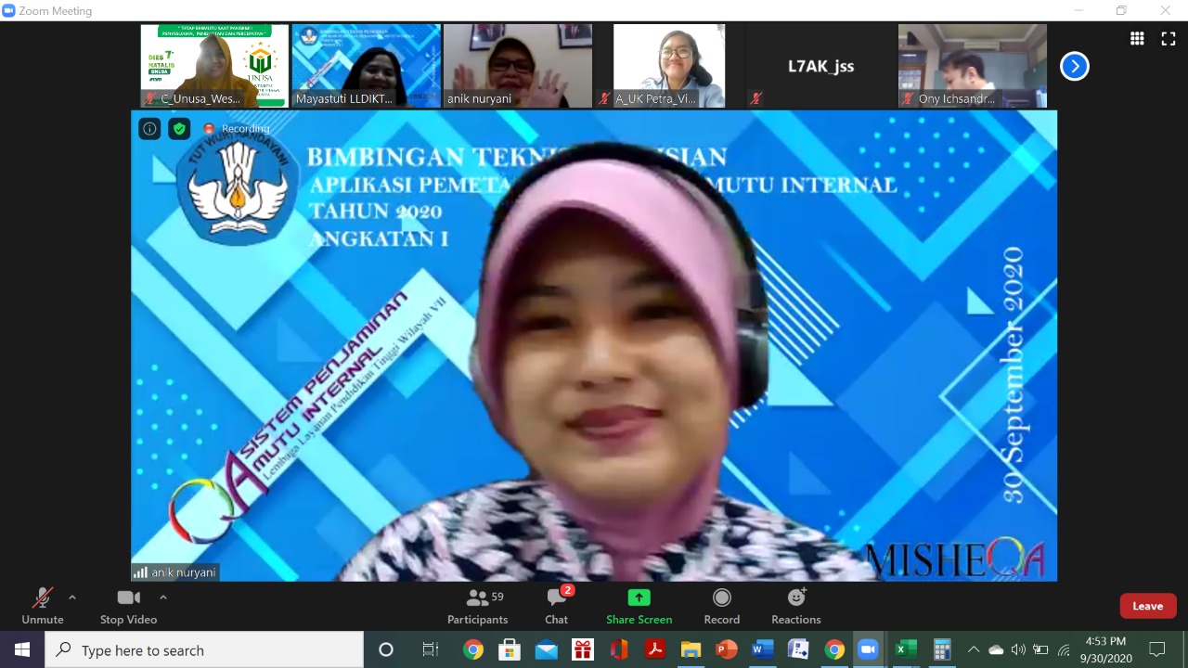Unmute the microphone

pos(43,607)
